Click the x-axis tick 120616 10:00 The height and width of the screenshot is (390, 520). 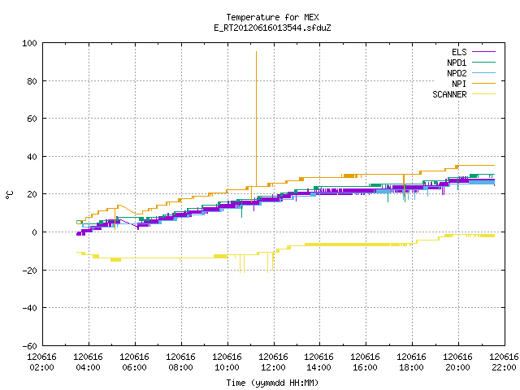tap(227, 362)
